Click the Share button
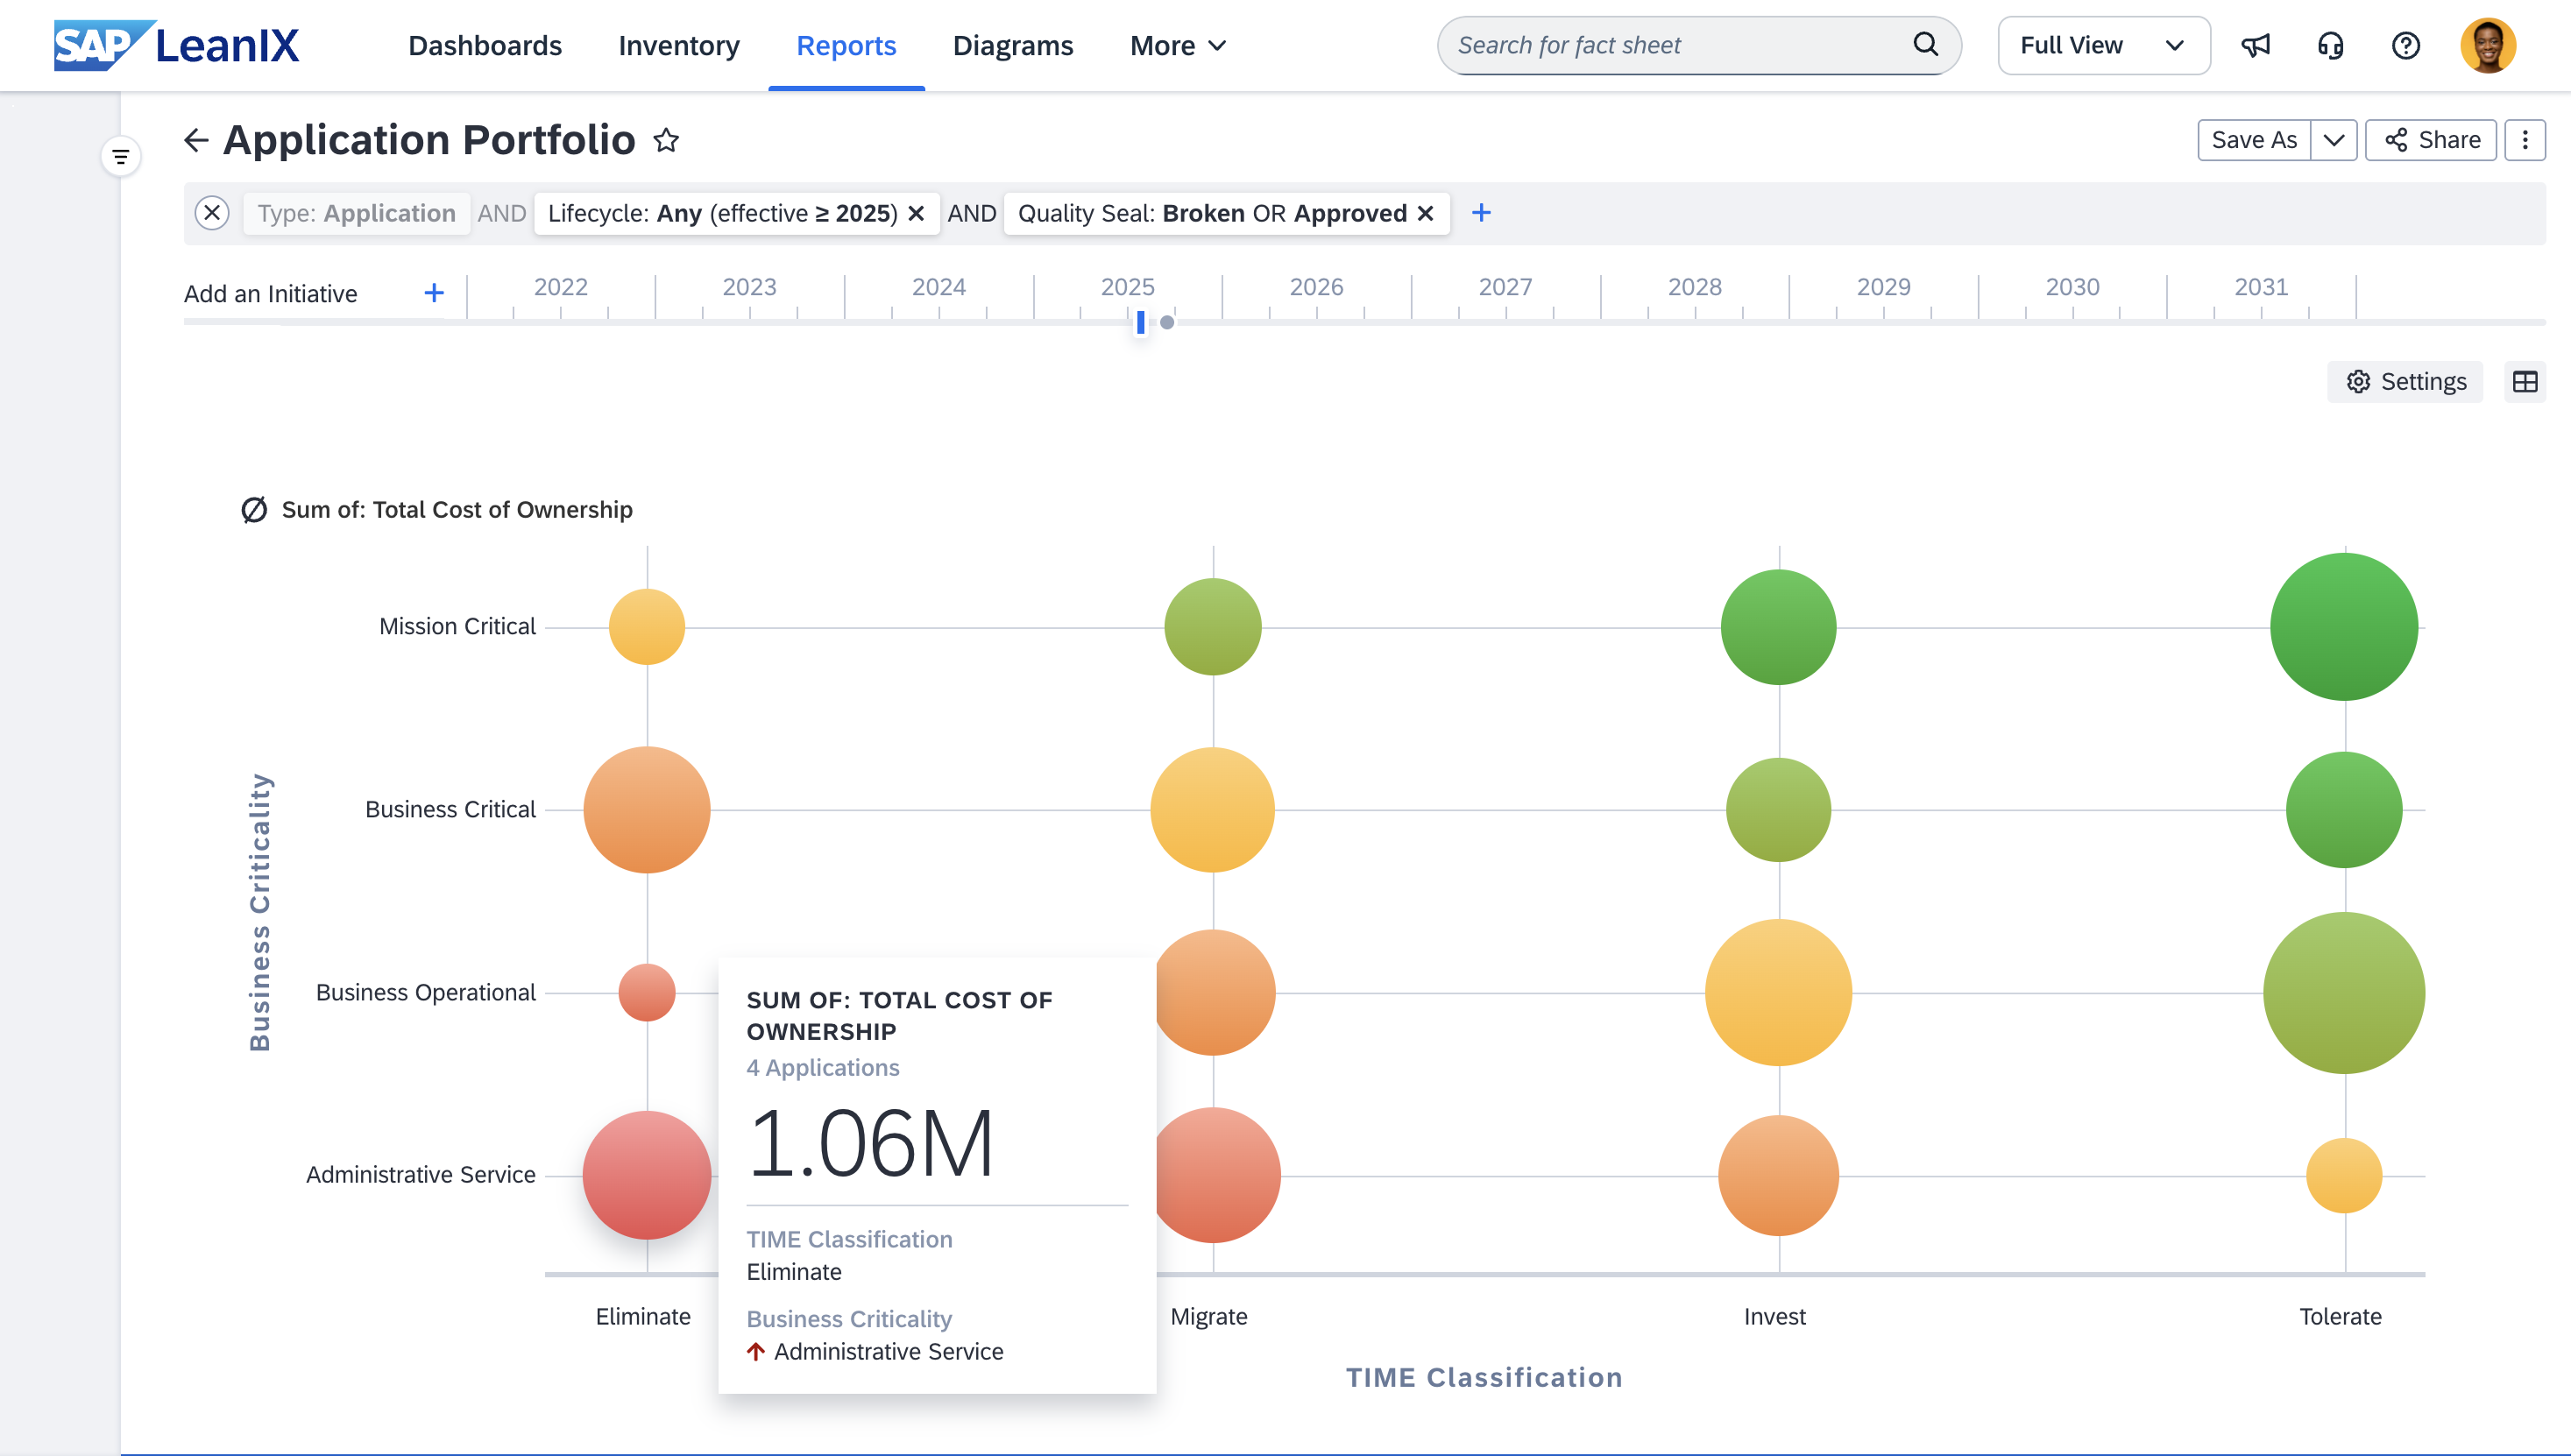2571x1456 pixels. coord(2431,140)
